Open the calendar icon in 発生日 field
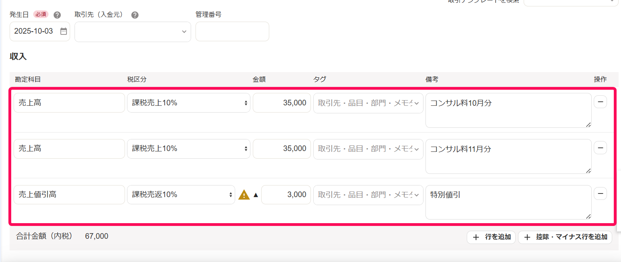 [64, 31]
